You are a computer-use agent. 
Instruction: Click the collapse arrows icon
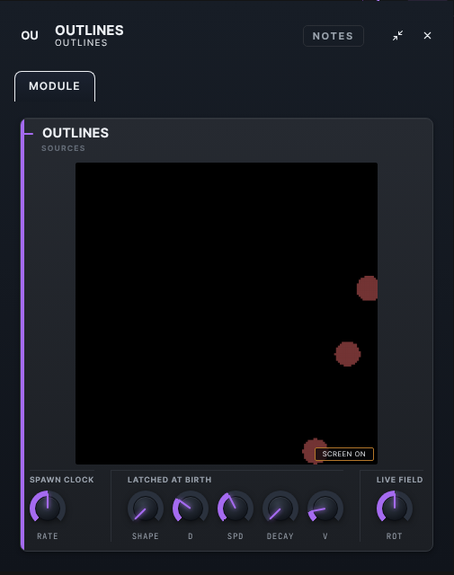pos(398,36)
